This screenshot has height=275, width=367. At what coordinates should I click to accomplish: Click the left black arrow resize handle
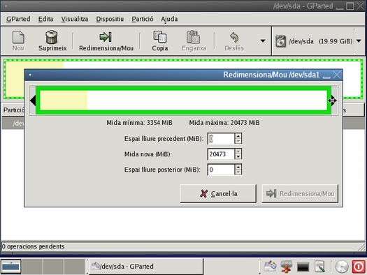(x=33, y=101)
